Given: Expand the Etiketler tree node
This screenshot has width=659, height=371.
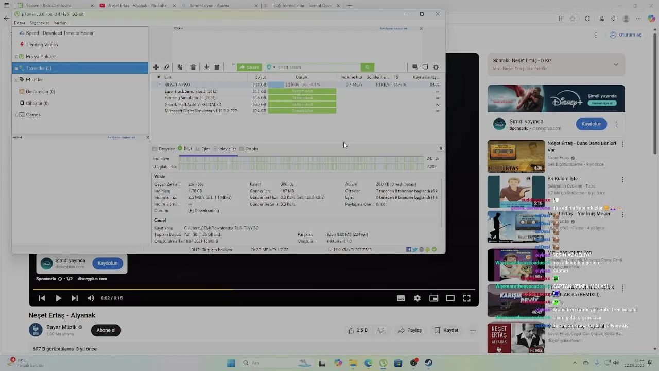Looking at the screenshot, I should (x=16, y=80).
